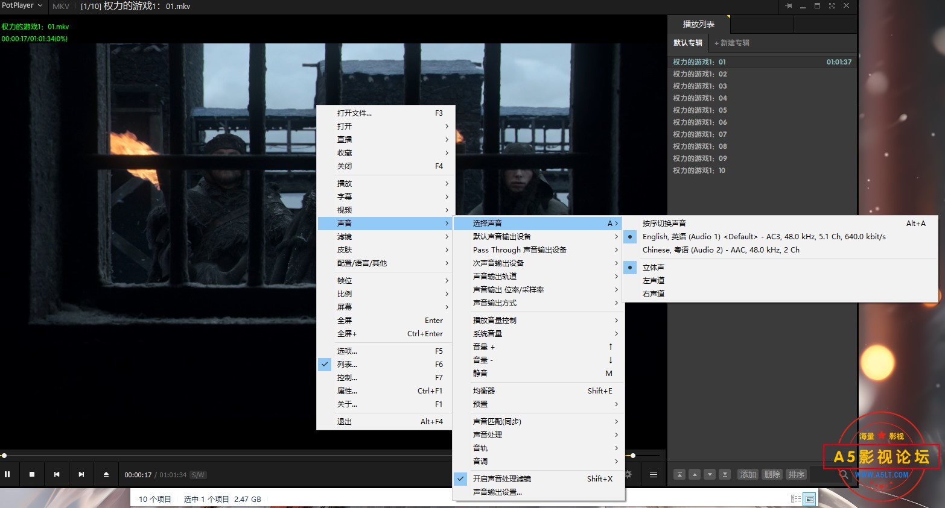Select 立体声 channel option
Viewport: 945px width, 508px height.
click(781, 268)
